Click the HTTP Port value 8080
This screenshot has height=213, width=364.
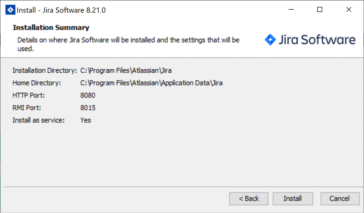pyautogui.click(x=88, y=95)
